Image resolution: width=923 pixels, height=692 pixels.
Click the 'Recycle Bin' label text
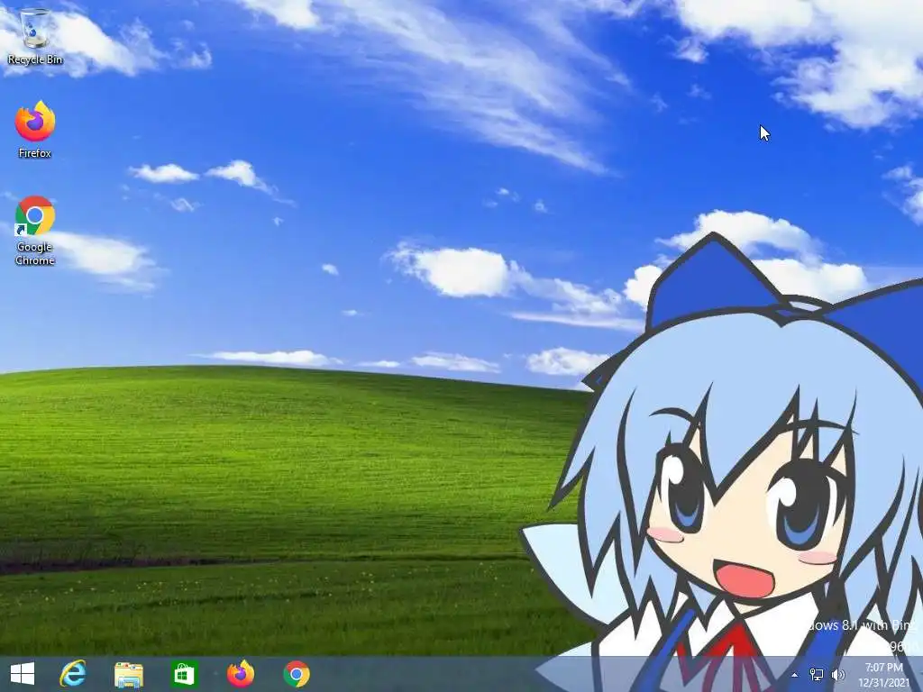pos(35,59)
